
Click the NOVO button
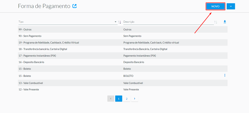pos(215,7)
